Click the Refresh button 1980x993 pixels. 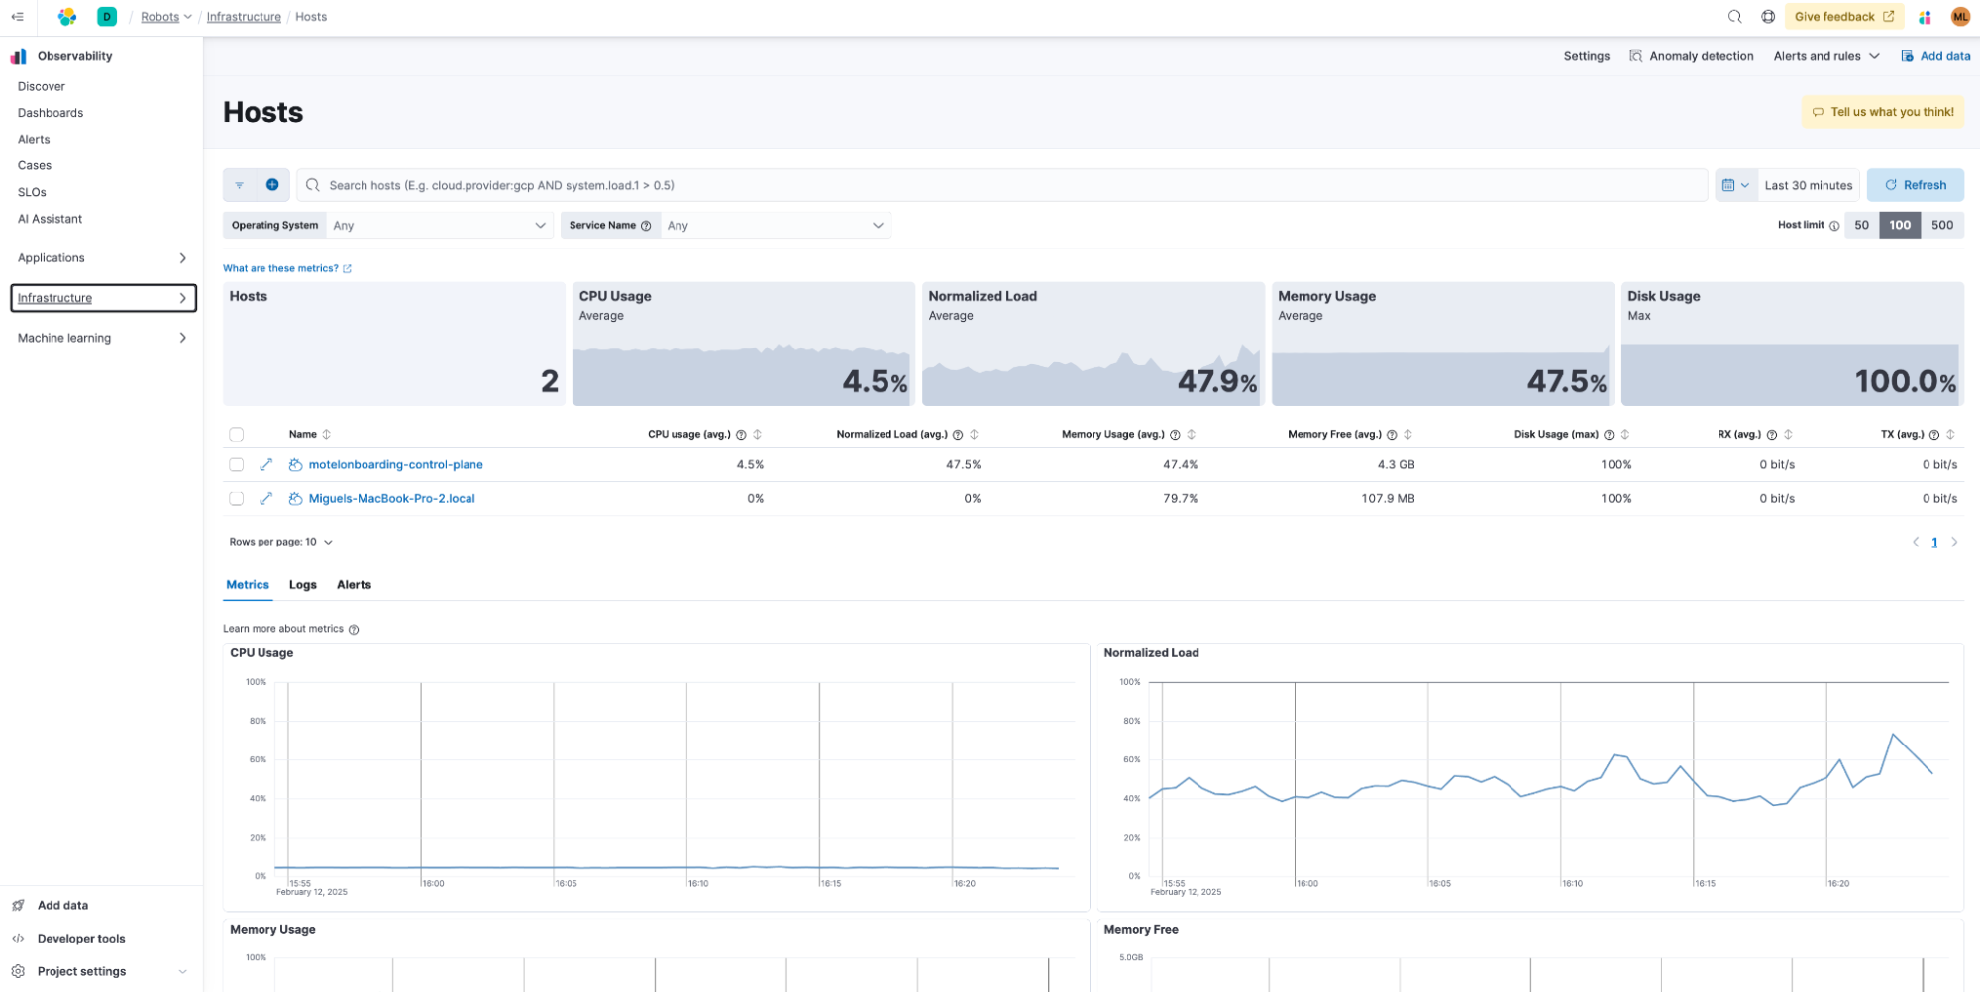[1915, 185]
